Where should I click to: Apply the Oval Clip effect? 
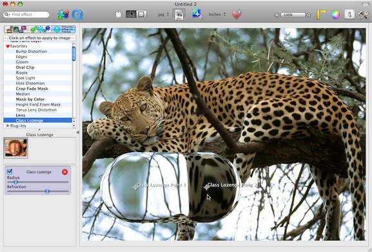pyautogui.click(x=38, y=67)
